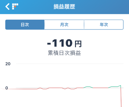Image resolution: width=129 pixels, height=107 pixels.
Task: Tap the red flat segment between green bumps
Action: tap(101, 88)
